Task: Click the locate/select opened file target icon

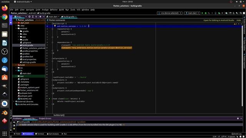Action: (x=29, y=16)
